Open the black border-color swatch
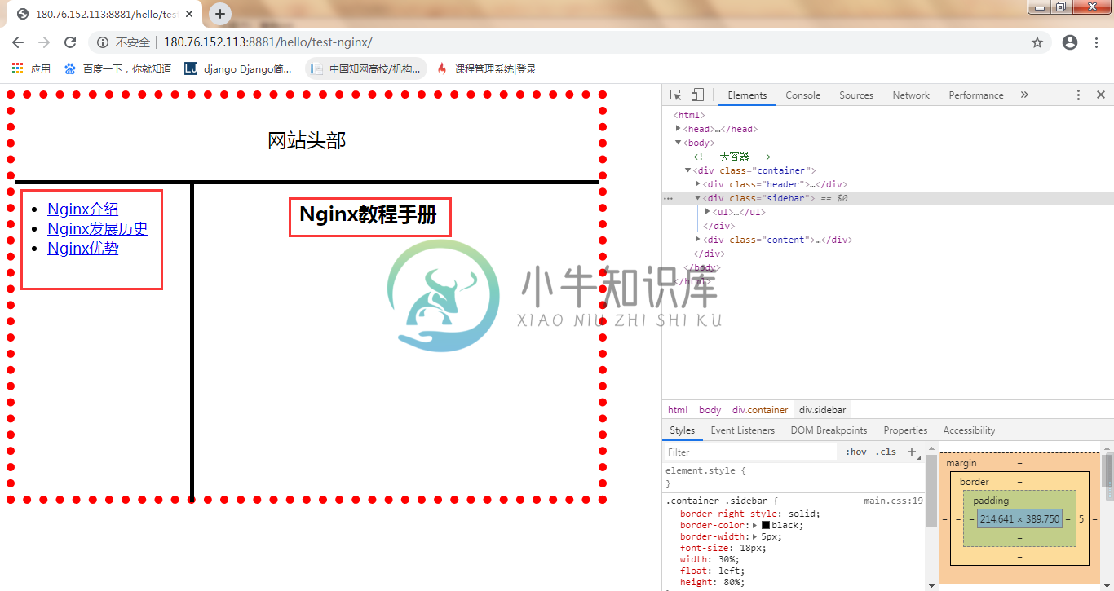 tap(766, 526)
